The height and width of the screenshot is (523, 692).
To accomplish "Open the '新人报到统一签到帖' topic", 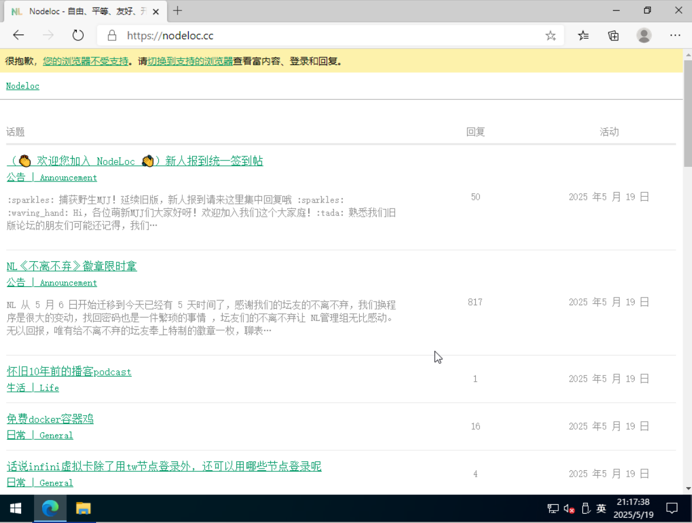I will [135, 161].
